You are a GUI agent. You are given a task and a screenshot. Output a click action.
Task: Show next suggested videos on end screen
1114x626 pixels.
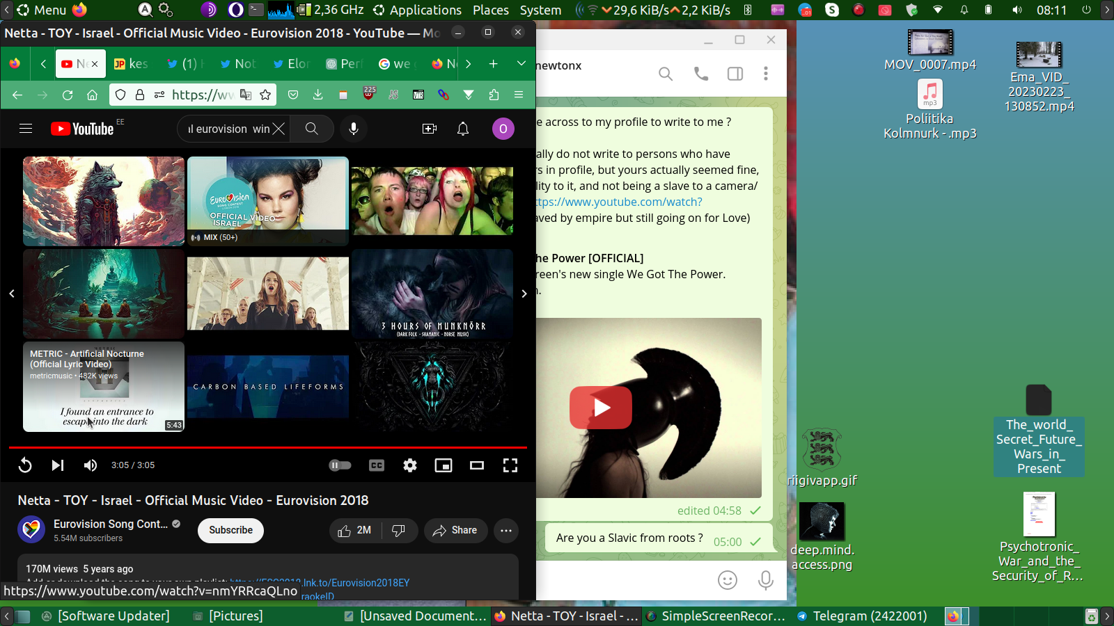pos(524,294)
